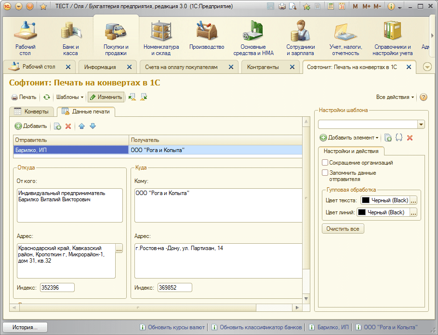Move the row up with the blue arrow
Image resolution: width=438 pixels, height=335 pixels.
point(81,126)
